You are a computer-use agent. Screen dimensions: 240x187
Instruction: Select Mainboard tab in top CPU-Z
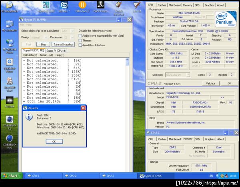point(174,5)
